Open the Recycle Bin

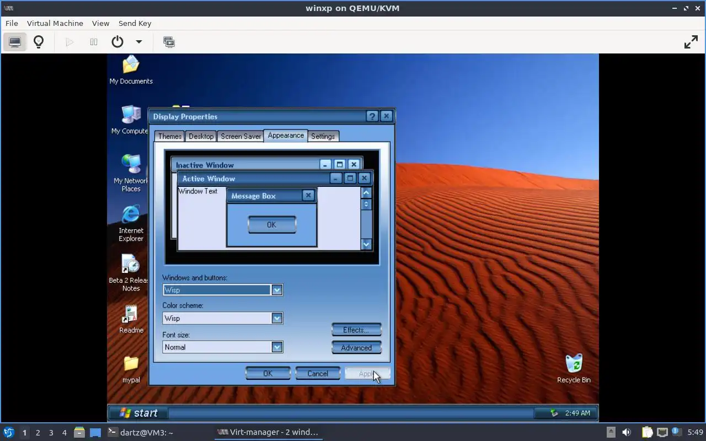[x=574, y=368]
